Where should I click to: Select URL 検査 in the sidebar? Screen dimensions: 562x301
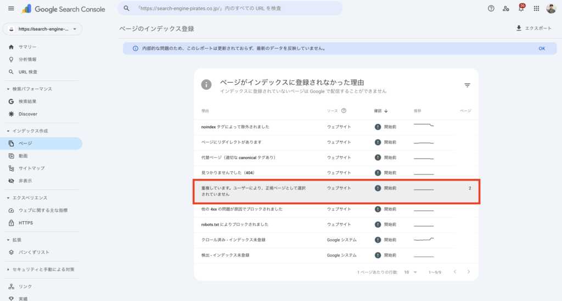tap(28, 72)
